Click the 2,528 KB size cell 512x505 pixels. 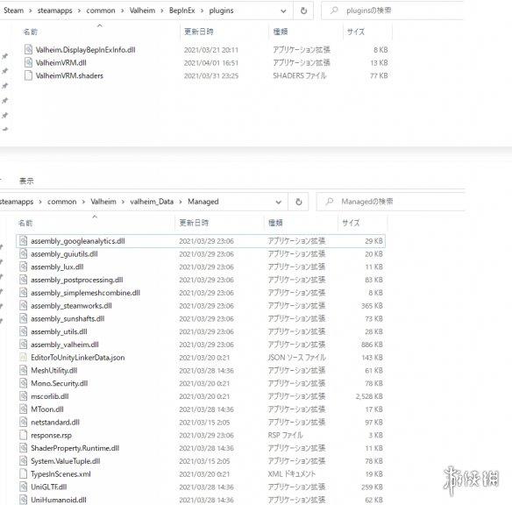click(x=369, y=396)
